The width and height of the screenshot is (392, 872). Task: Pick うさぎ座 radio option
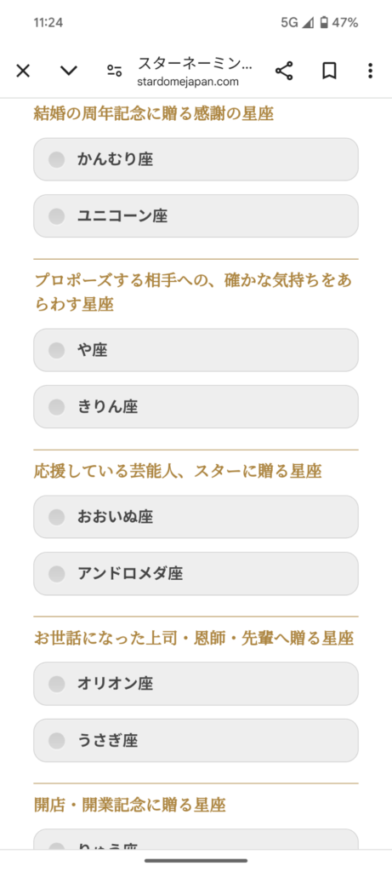(x=196, y=740)
